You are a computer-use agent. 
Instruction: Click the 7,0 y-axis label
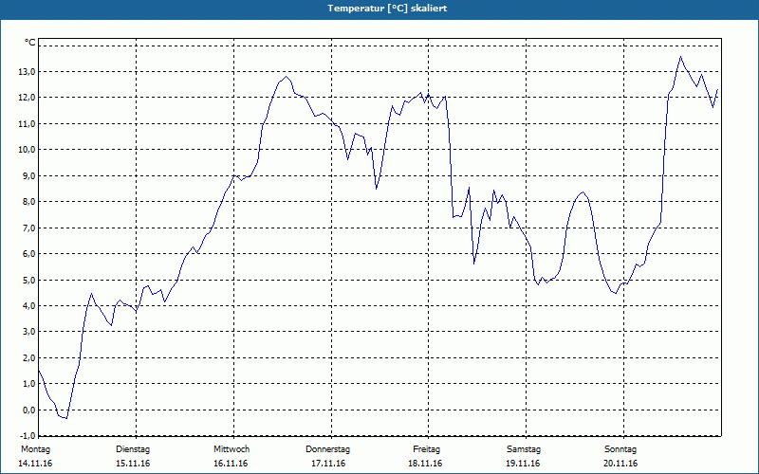(x=29, y=228)
